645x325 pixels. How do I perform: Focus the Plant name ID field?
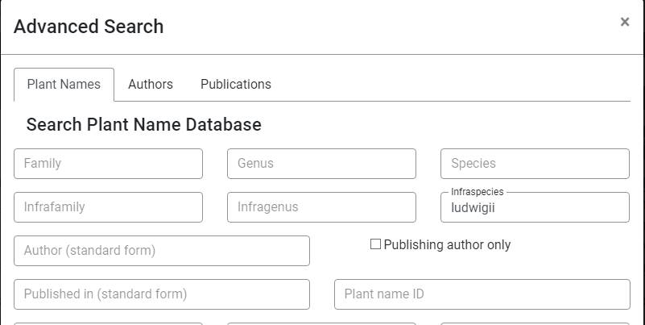point(482,294)
